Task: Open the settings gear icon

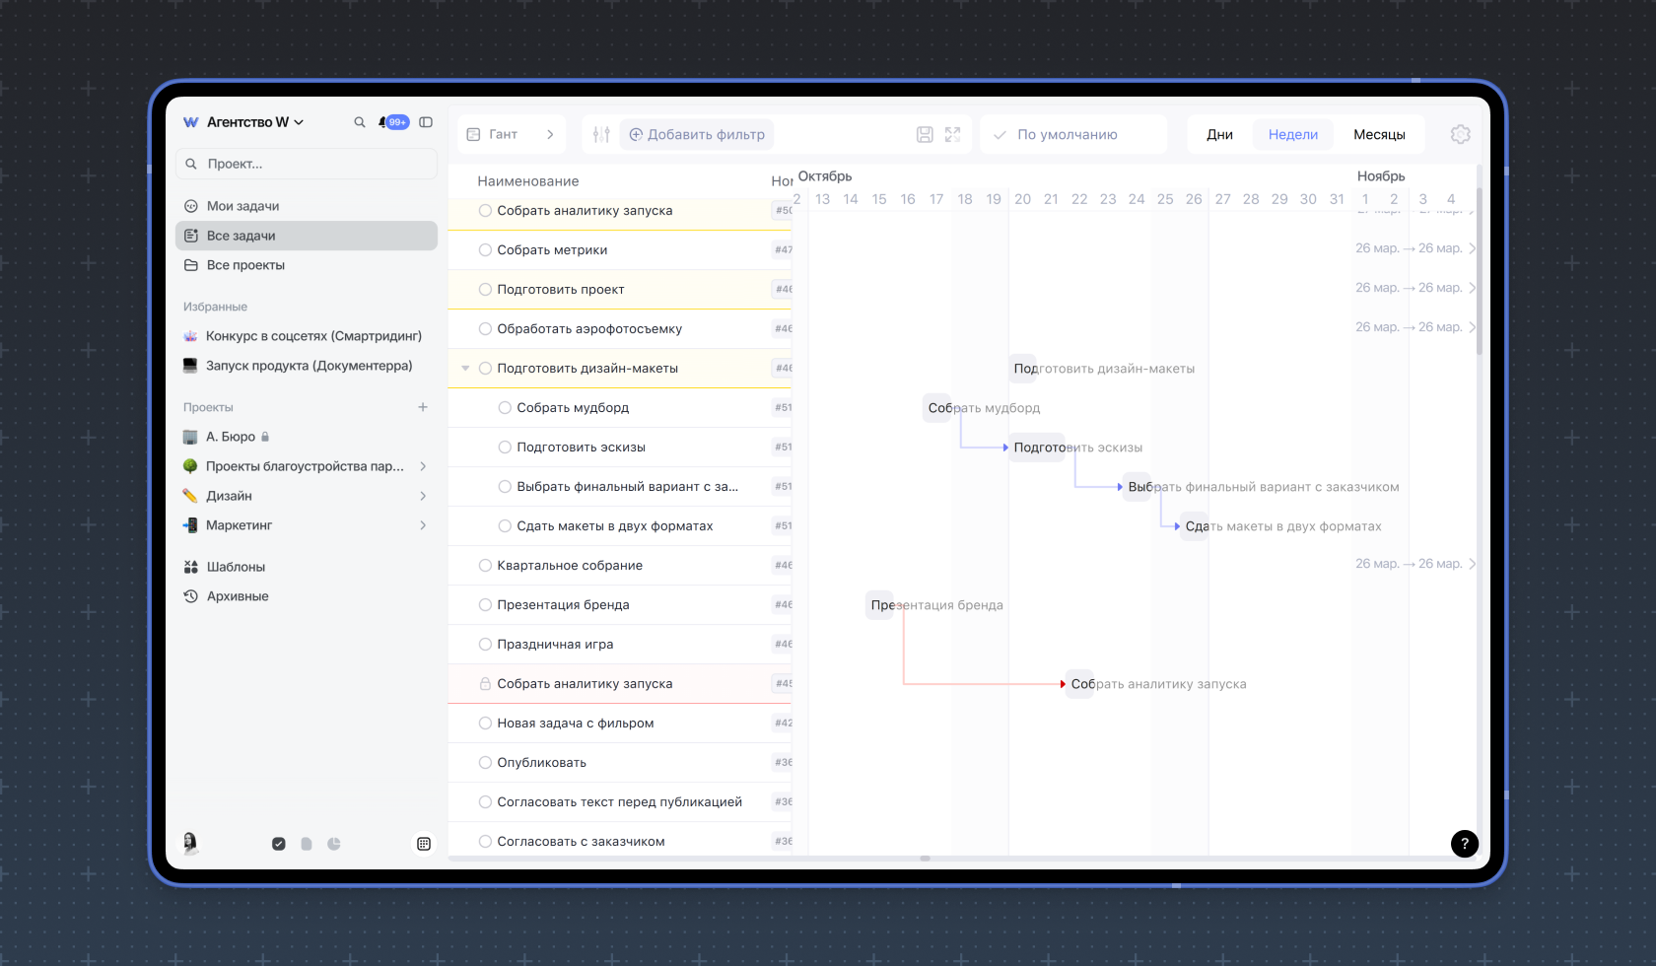Action: coord(1460,134)
